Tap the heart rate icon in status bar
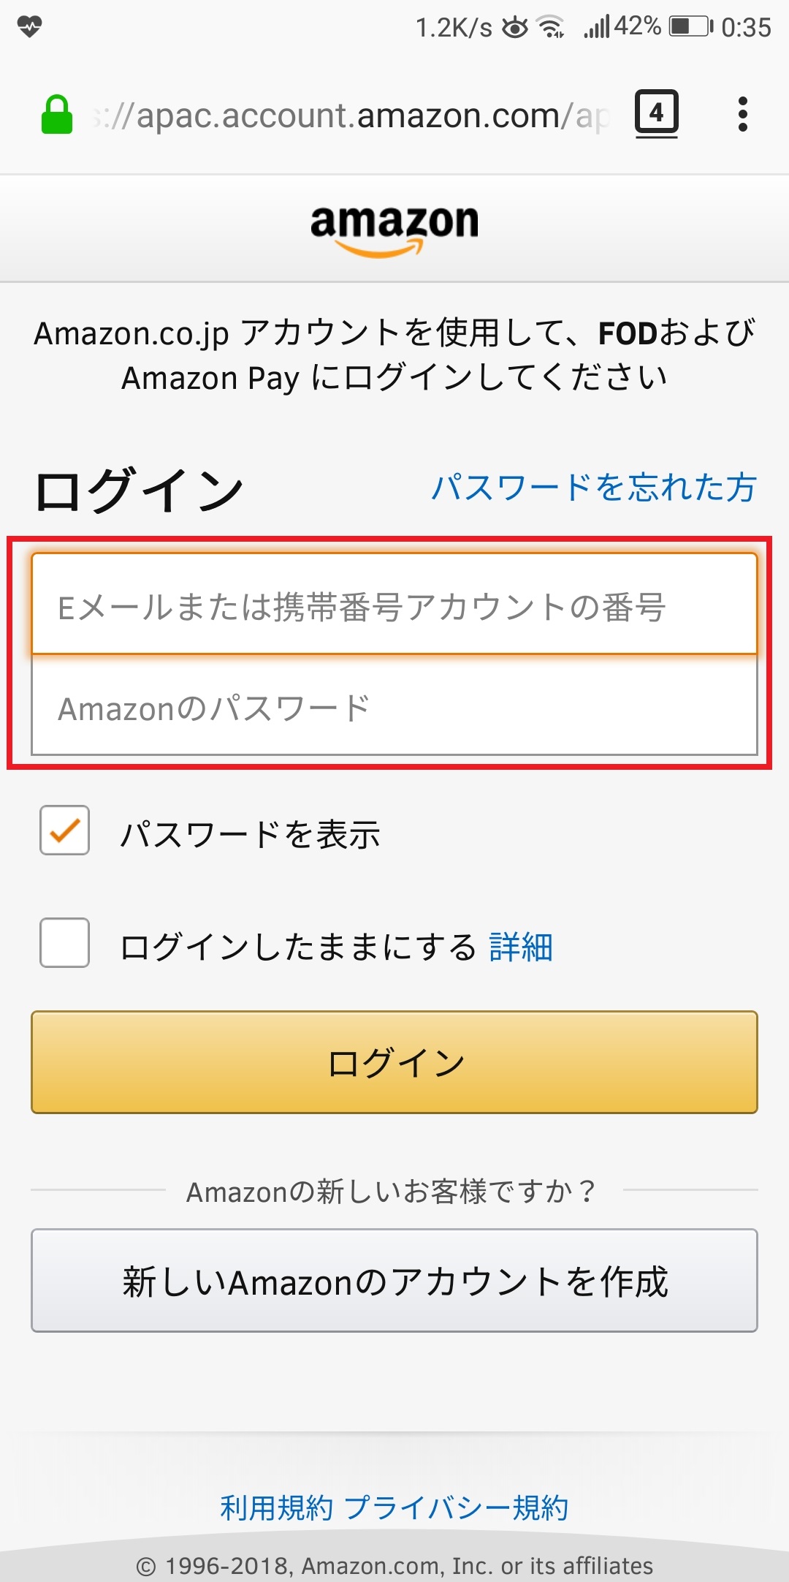The image size is (789, 1582). (x=30, y=27)
